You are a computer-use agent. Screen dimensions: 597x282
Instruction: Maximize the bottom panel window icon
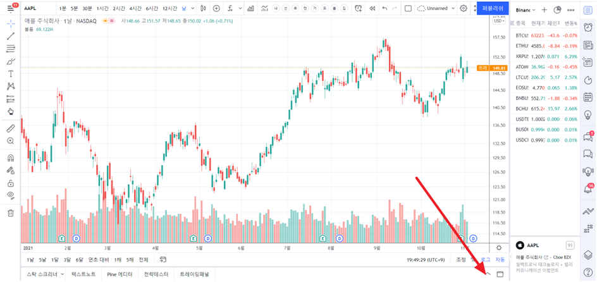click(x=500, y=274)
